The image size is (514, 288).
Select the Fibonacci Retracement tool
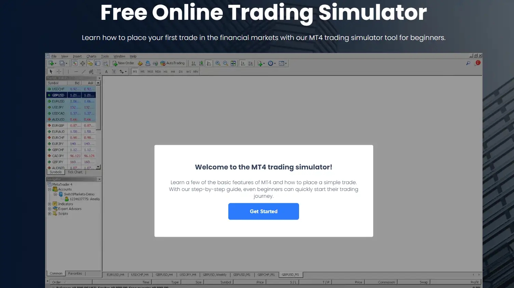click(99, 71)
